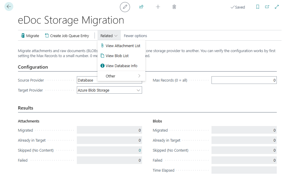
Task: Click the Migrate action
Action: [x=30, y=36]
